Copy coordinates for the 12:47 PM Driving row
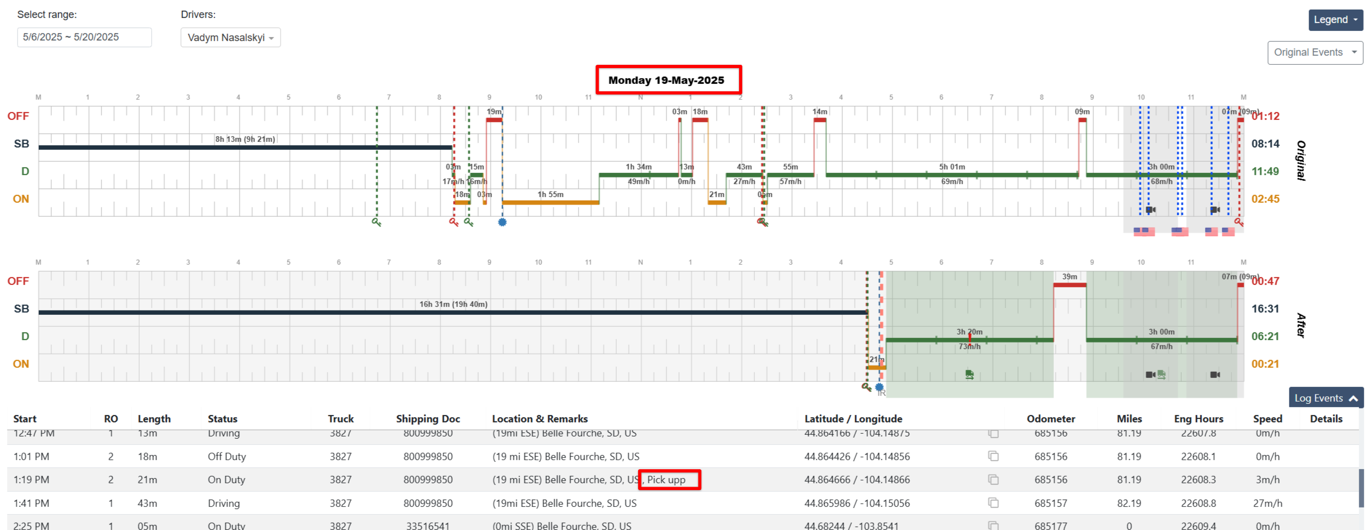The height and width of the screenshot is (530, 1367). [x=994, y=434]
